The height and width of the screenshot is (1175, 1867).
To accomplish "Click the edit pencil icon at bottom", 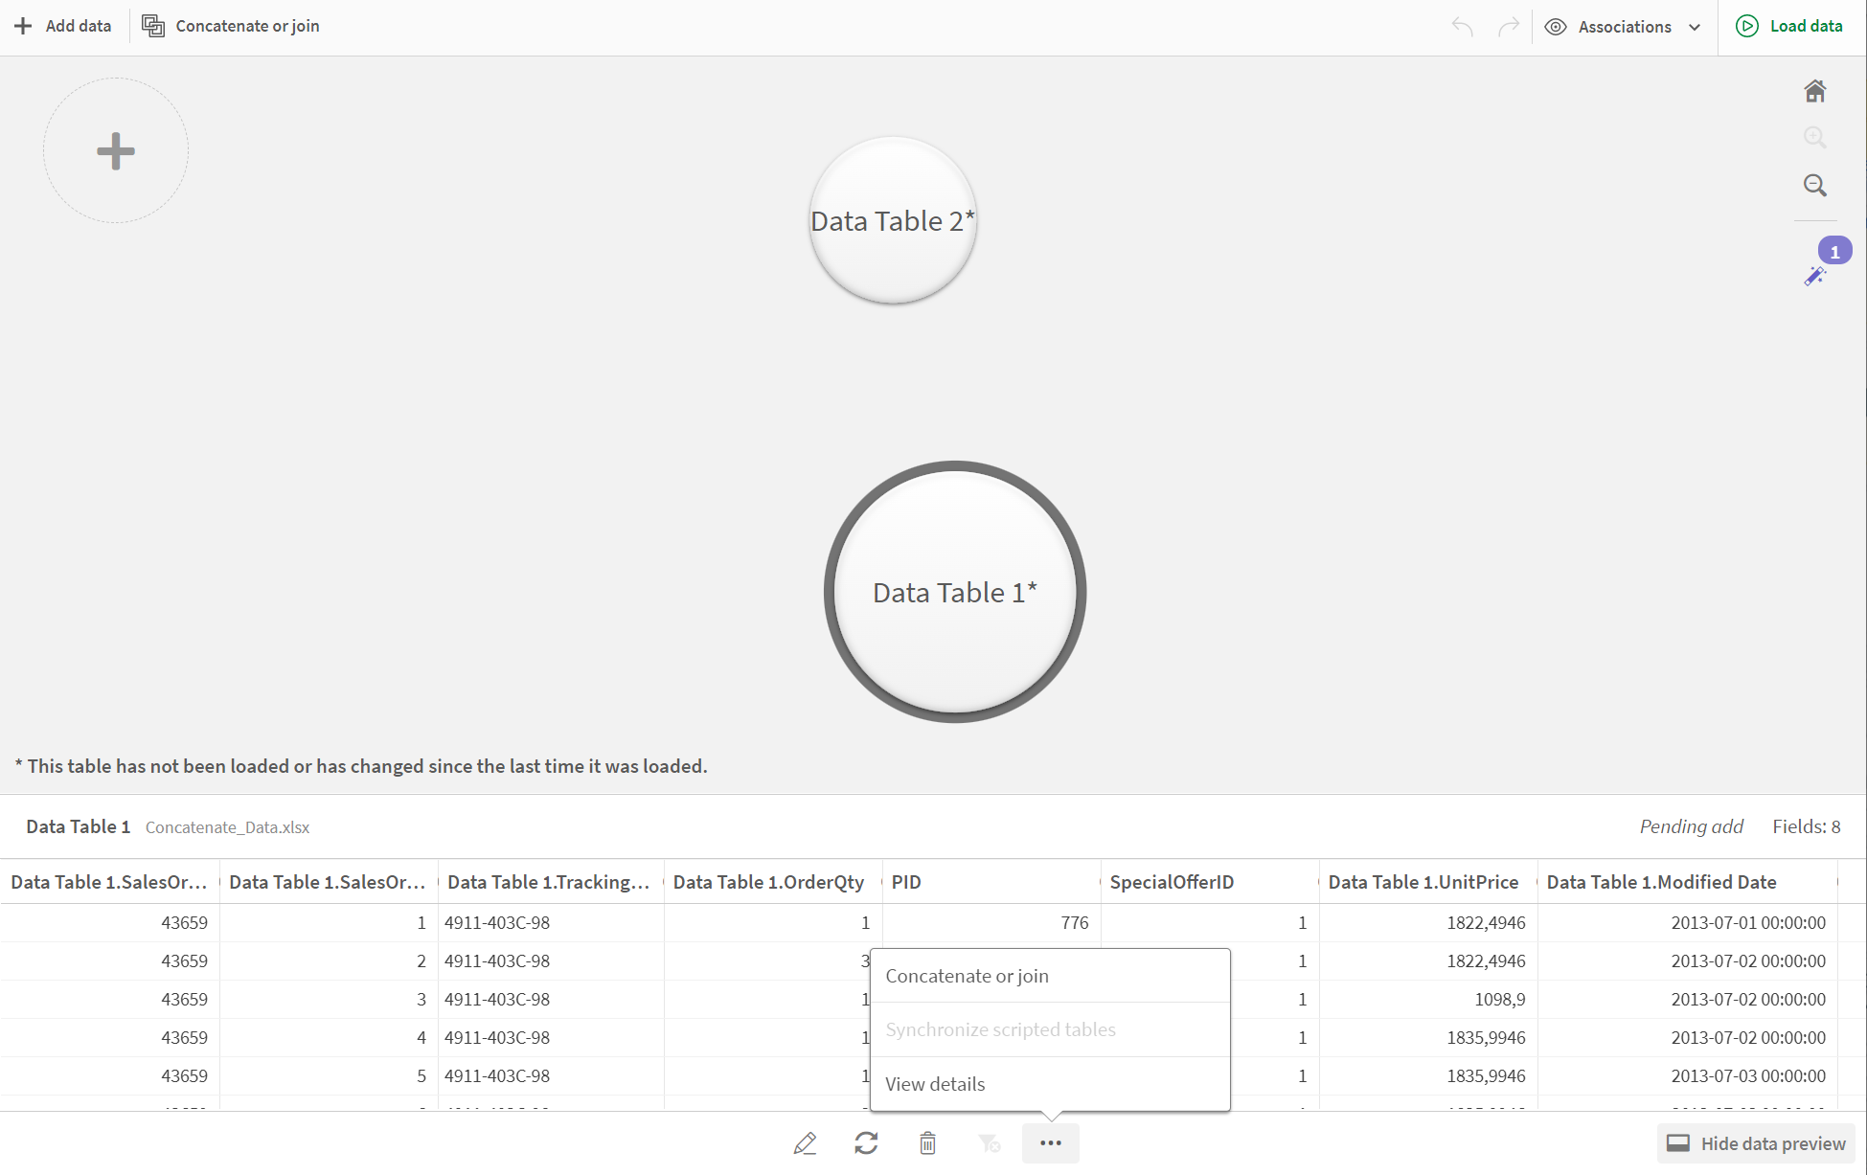I will pyautogui.click(x=805, y=1141).
